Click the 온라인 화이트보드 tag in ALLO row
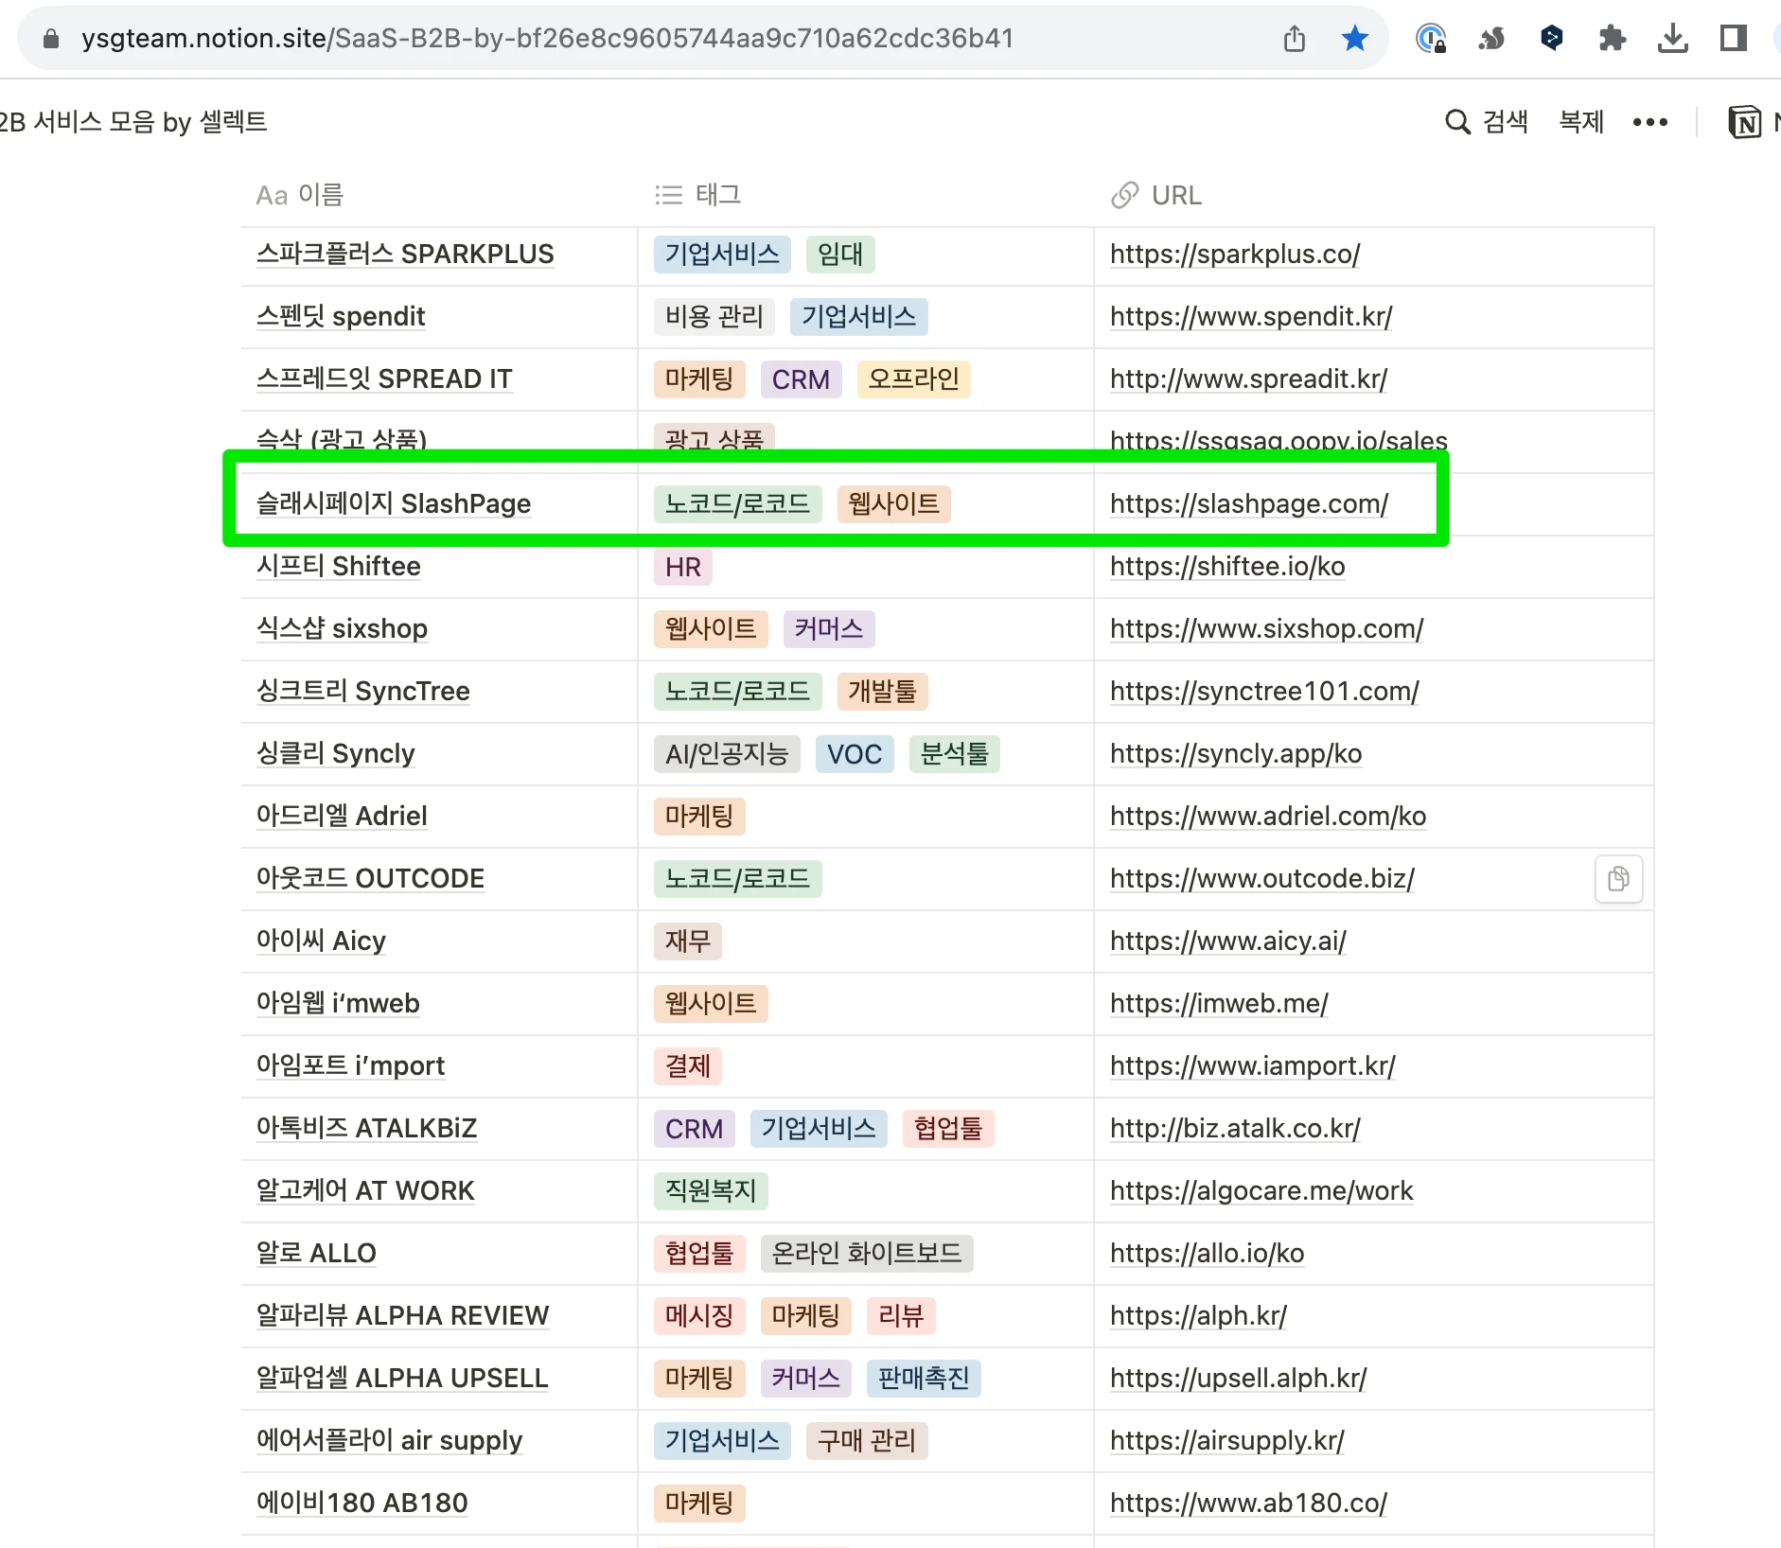Screen dimensions: 1781x1548 [x=866, y=1254]
